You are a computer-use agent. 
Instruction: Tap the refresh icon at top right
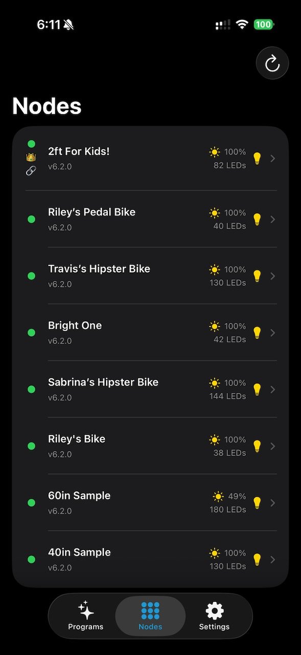(x=272, y=62)
